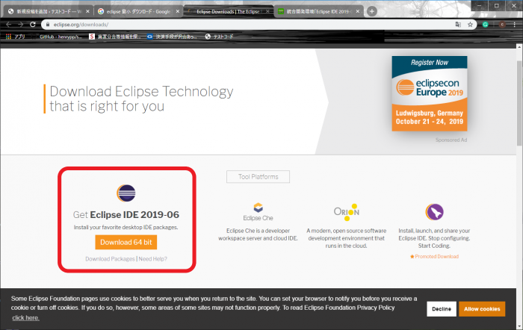Switch to the first WordPress tab
This screenshot has height=330, width=523.
point(49,11)
